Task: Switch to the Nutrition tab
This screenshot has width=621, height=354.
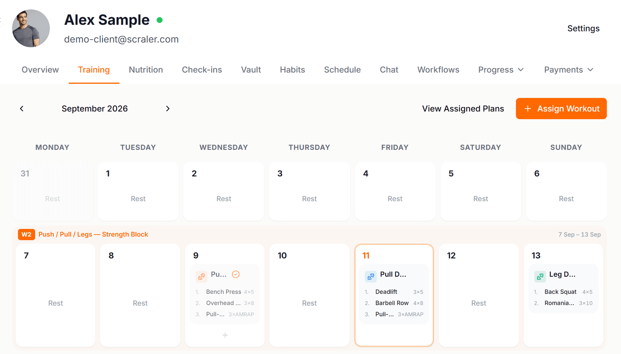Action: click(146, 70)
